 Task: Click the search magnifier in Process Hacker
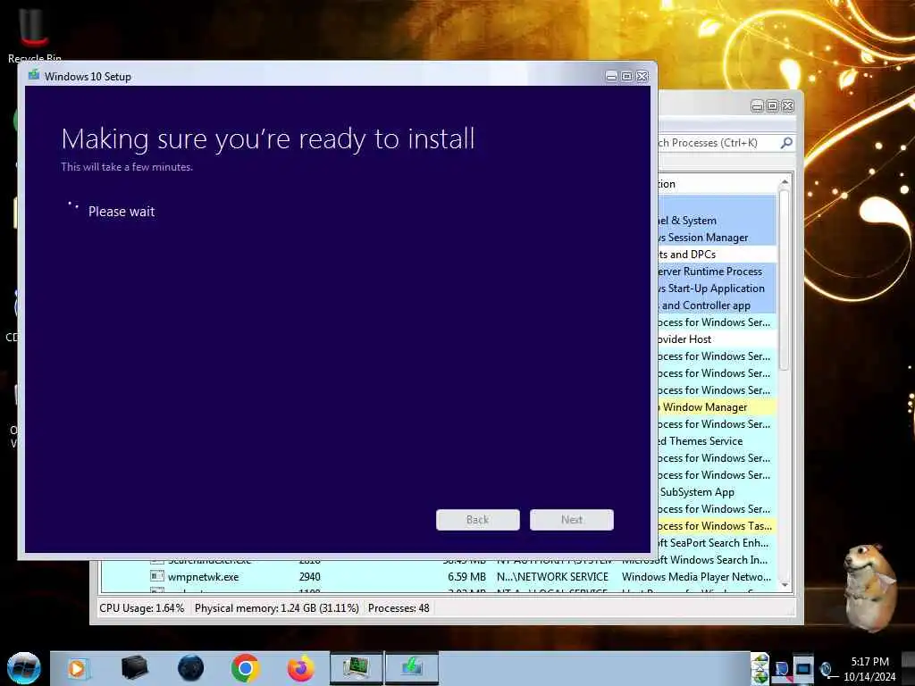786,143
